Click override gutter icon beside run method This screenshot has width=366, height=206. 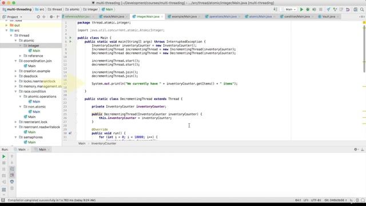point(70,133)
